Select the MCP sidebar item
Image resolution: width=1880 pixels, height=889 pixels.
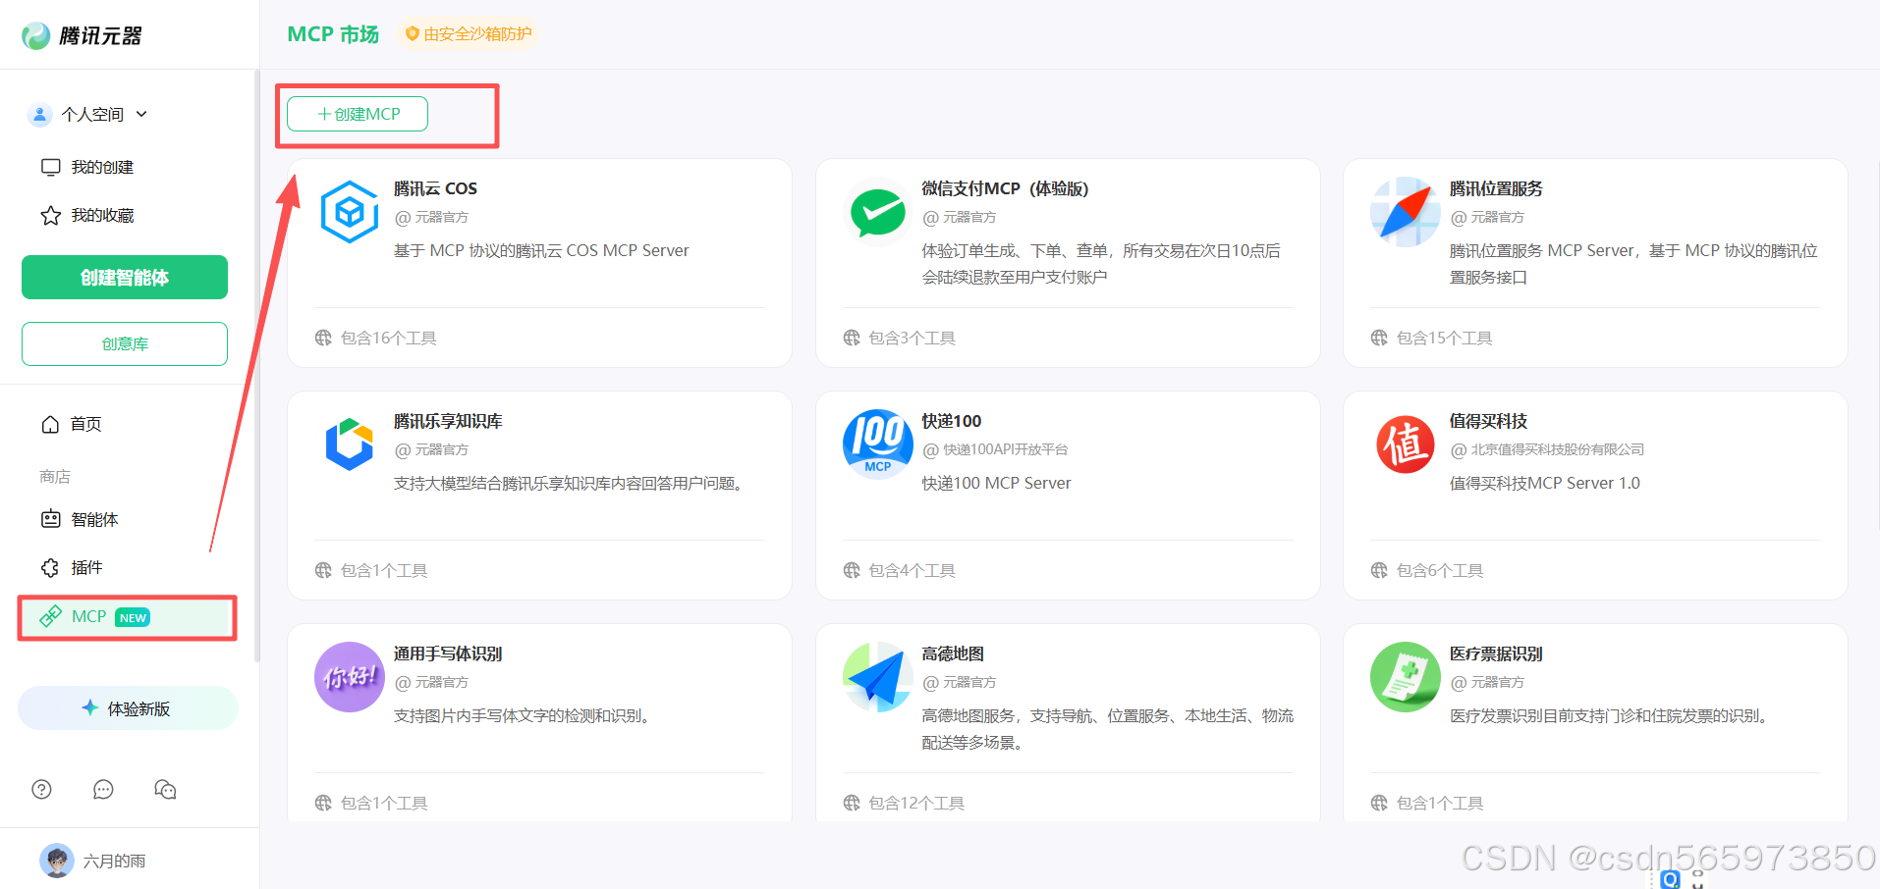coord(128,617)
